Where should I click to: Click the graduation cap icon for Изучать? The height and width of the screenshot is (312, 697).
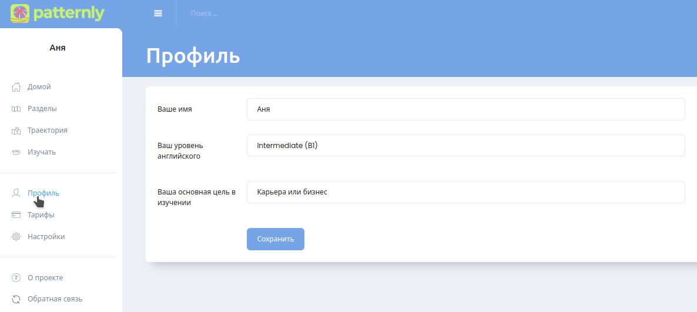[x=16, y=152]
